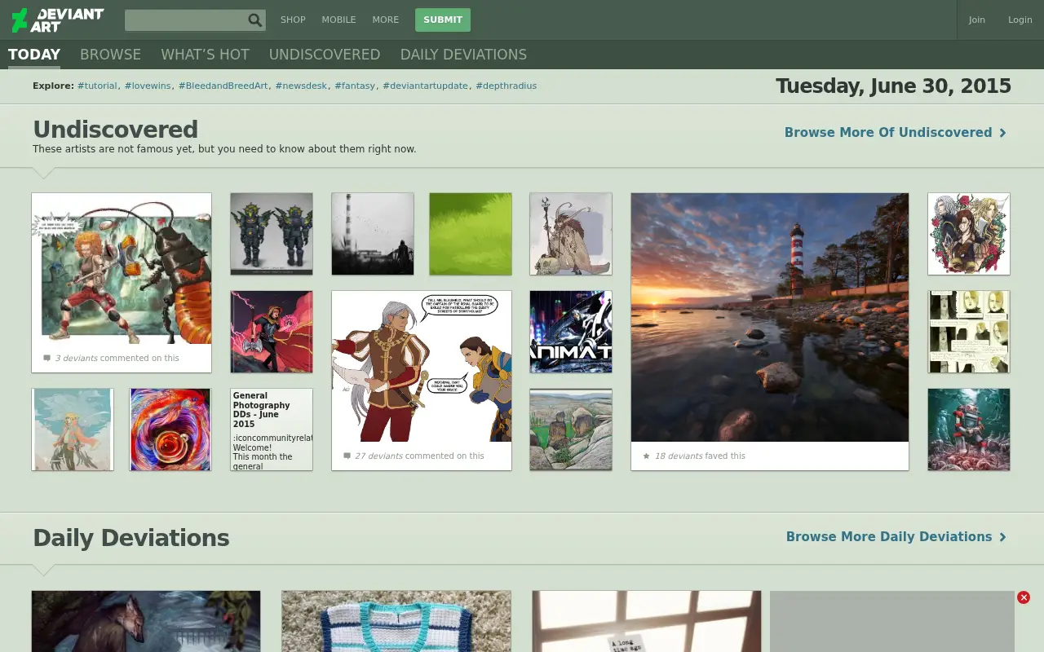Click the search magnifier icon
The image size is (1044, 652).
255,20
